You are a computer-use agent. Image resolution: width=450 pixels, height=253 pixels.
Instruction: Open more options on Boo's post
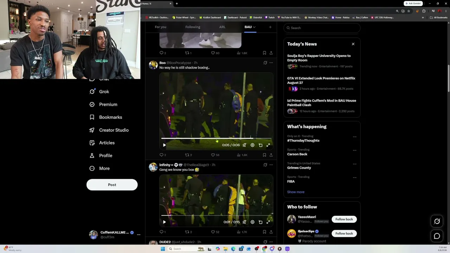[x=271, y=63]
